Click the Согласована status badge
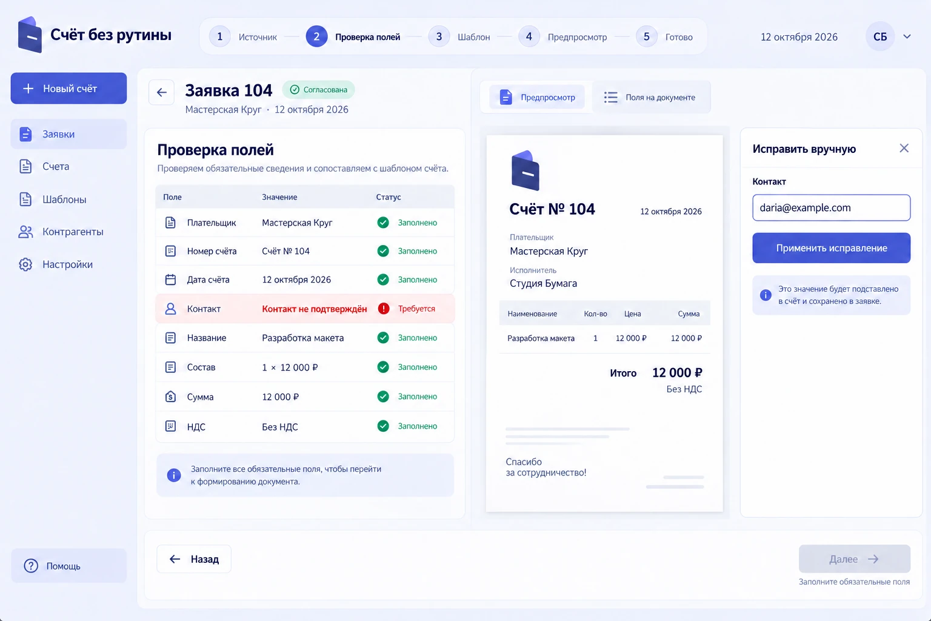The height and width of the screenshot is (621, 931). tap(319, 90)
